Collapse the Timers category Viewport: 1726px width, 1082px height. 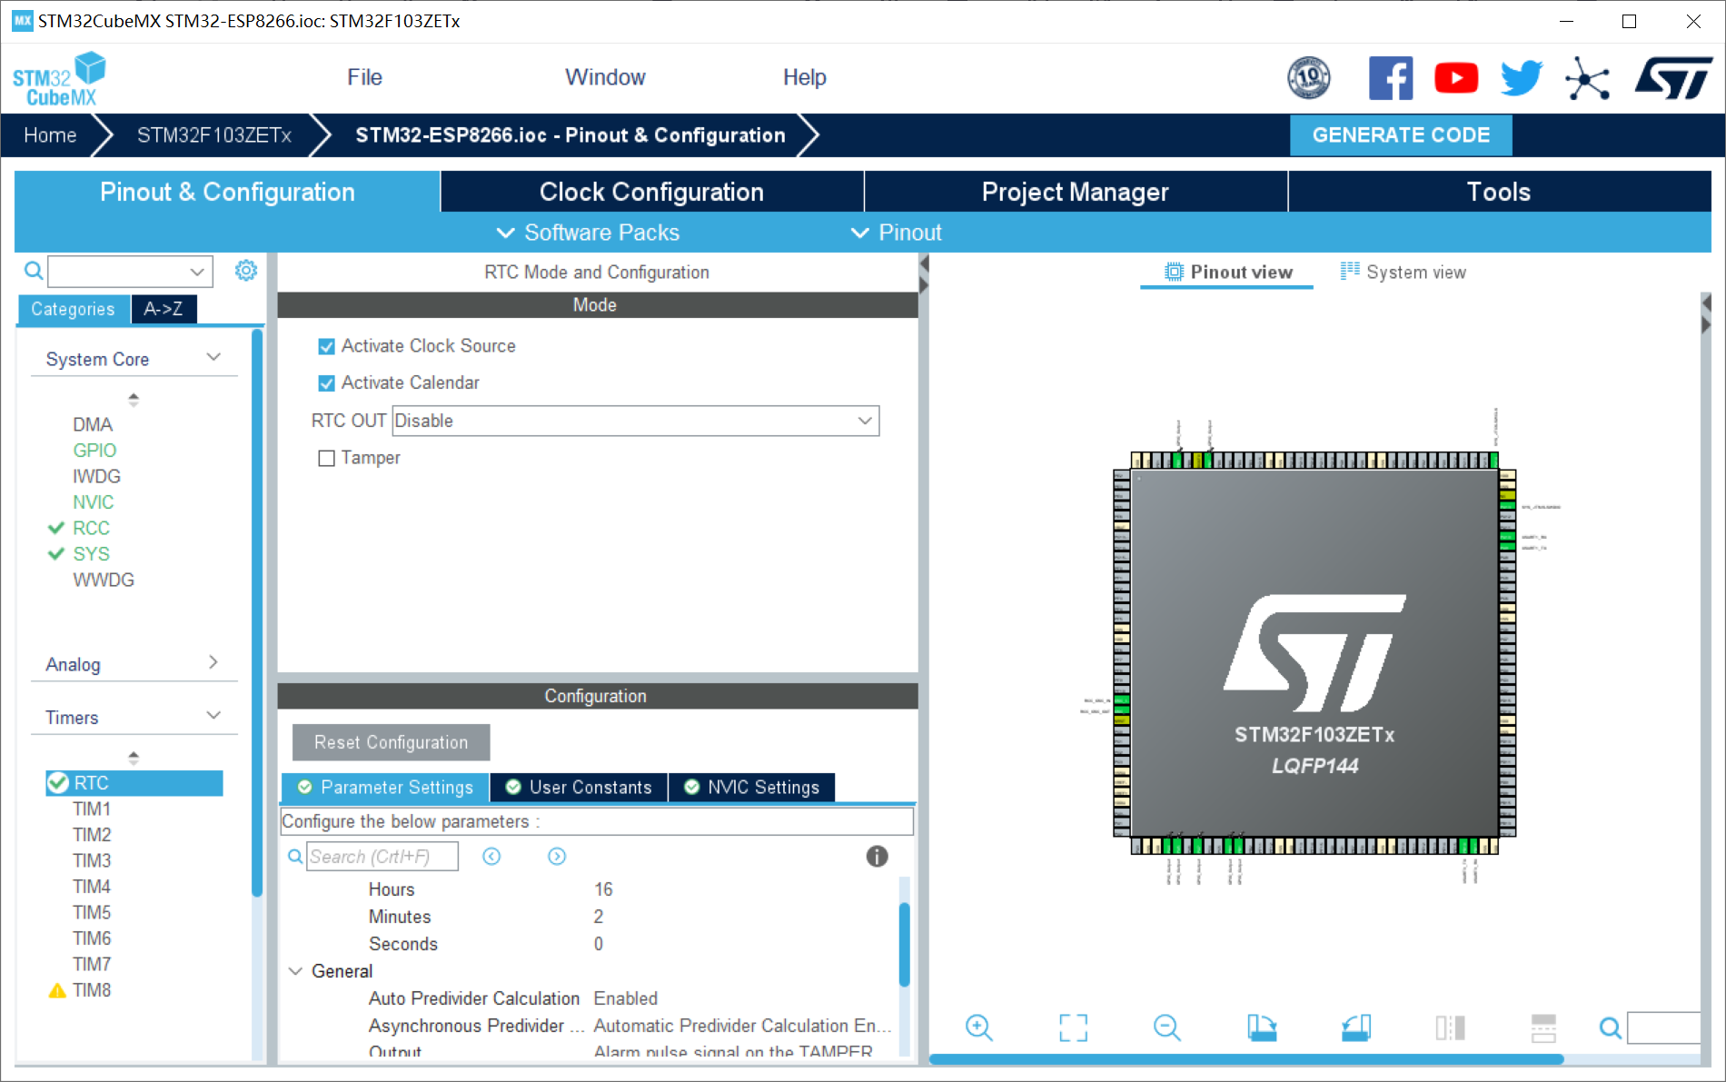click(213, 715)
